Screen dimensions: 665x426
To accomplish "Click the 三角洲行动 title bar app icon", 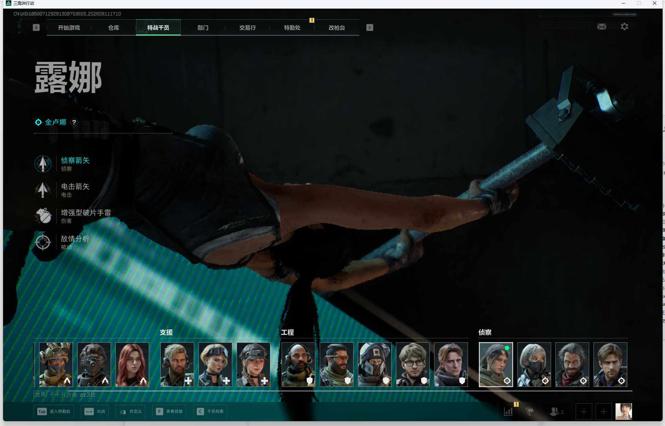I will [9, 3].
